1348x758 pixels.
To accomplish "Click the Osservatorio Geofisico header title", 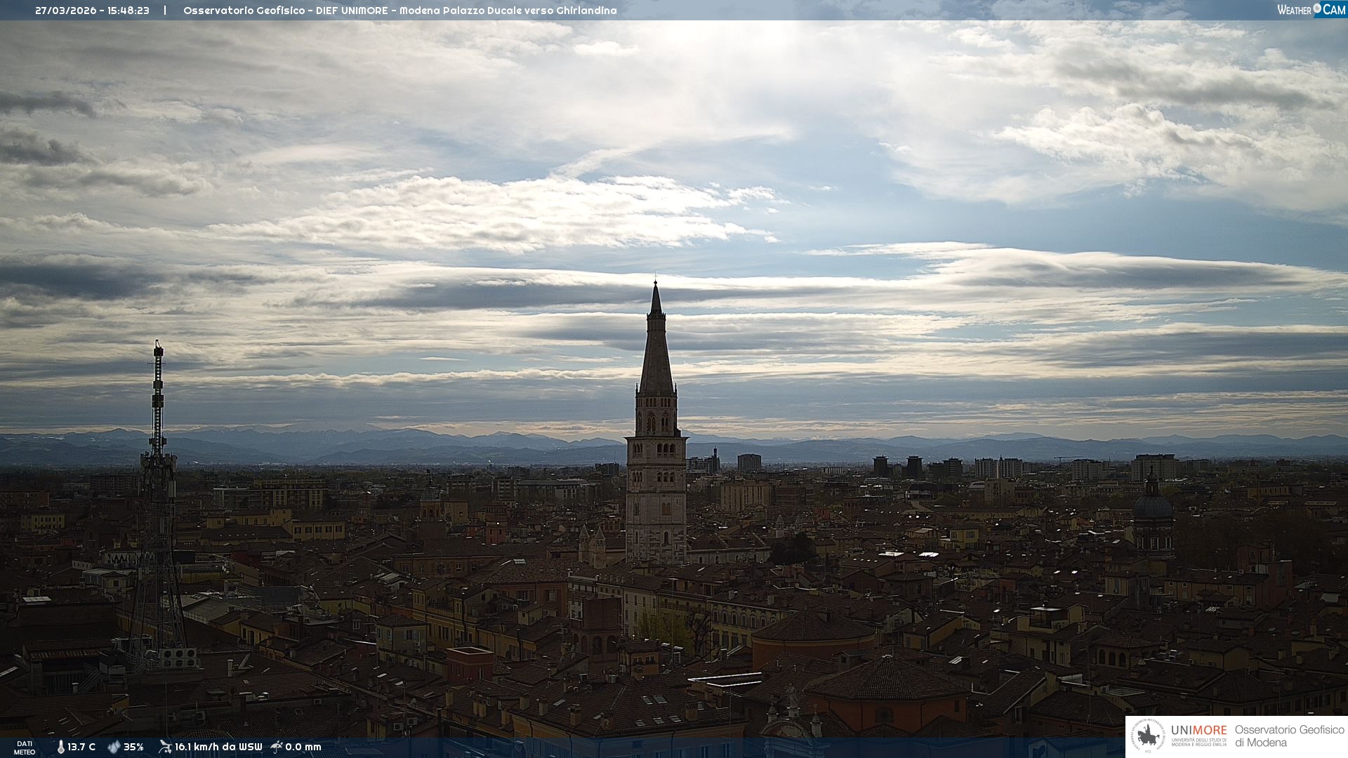I will (x=244, y=11).
